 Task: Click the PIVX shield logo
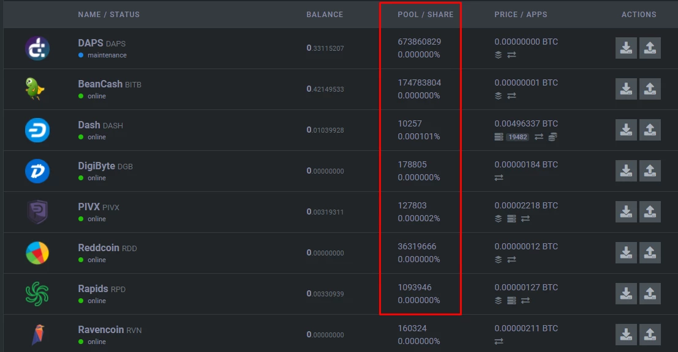click(37, 212)
